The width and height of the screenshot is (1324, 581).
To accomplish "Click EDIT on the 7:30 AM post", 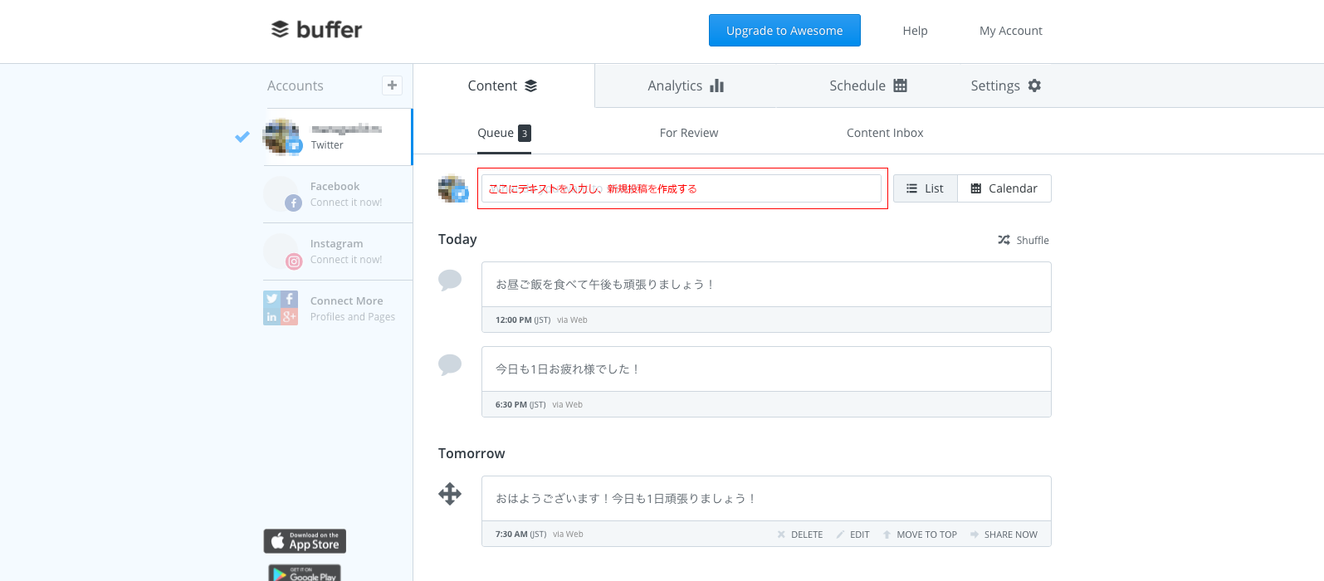I will pyautogui.click(x=860, y=535).
